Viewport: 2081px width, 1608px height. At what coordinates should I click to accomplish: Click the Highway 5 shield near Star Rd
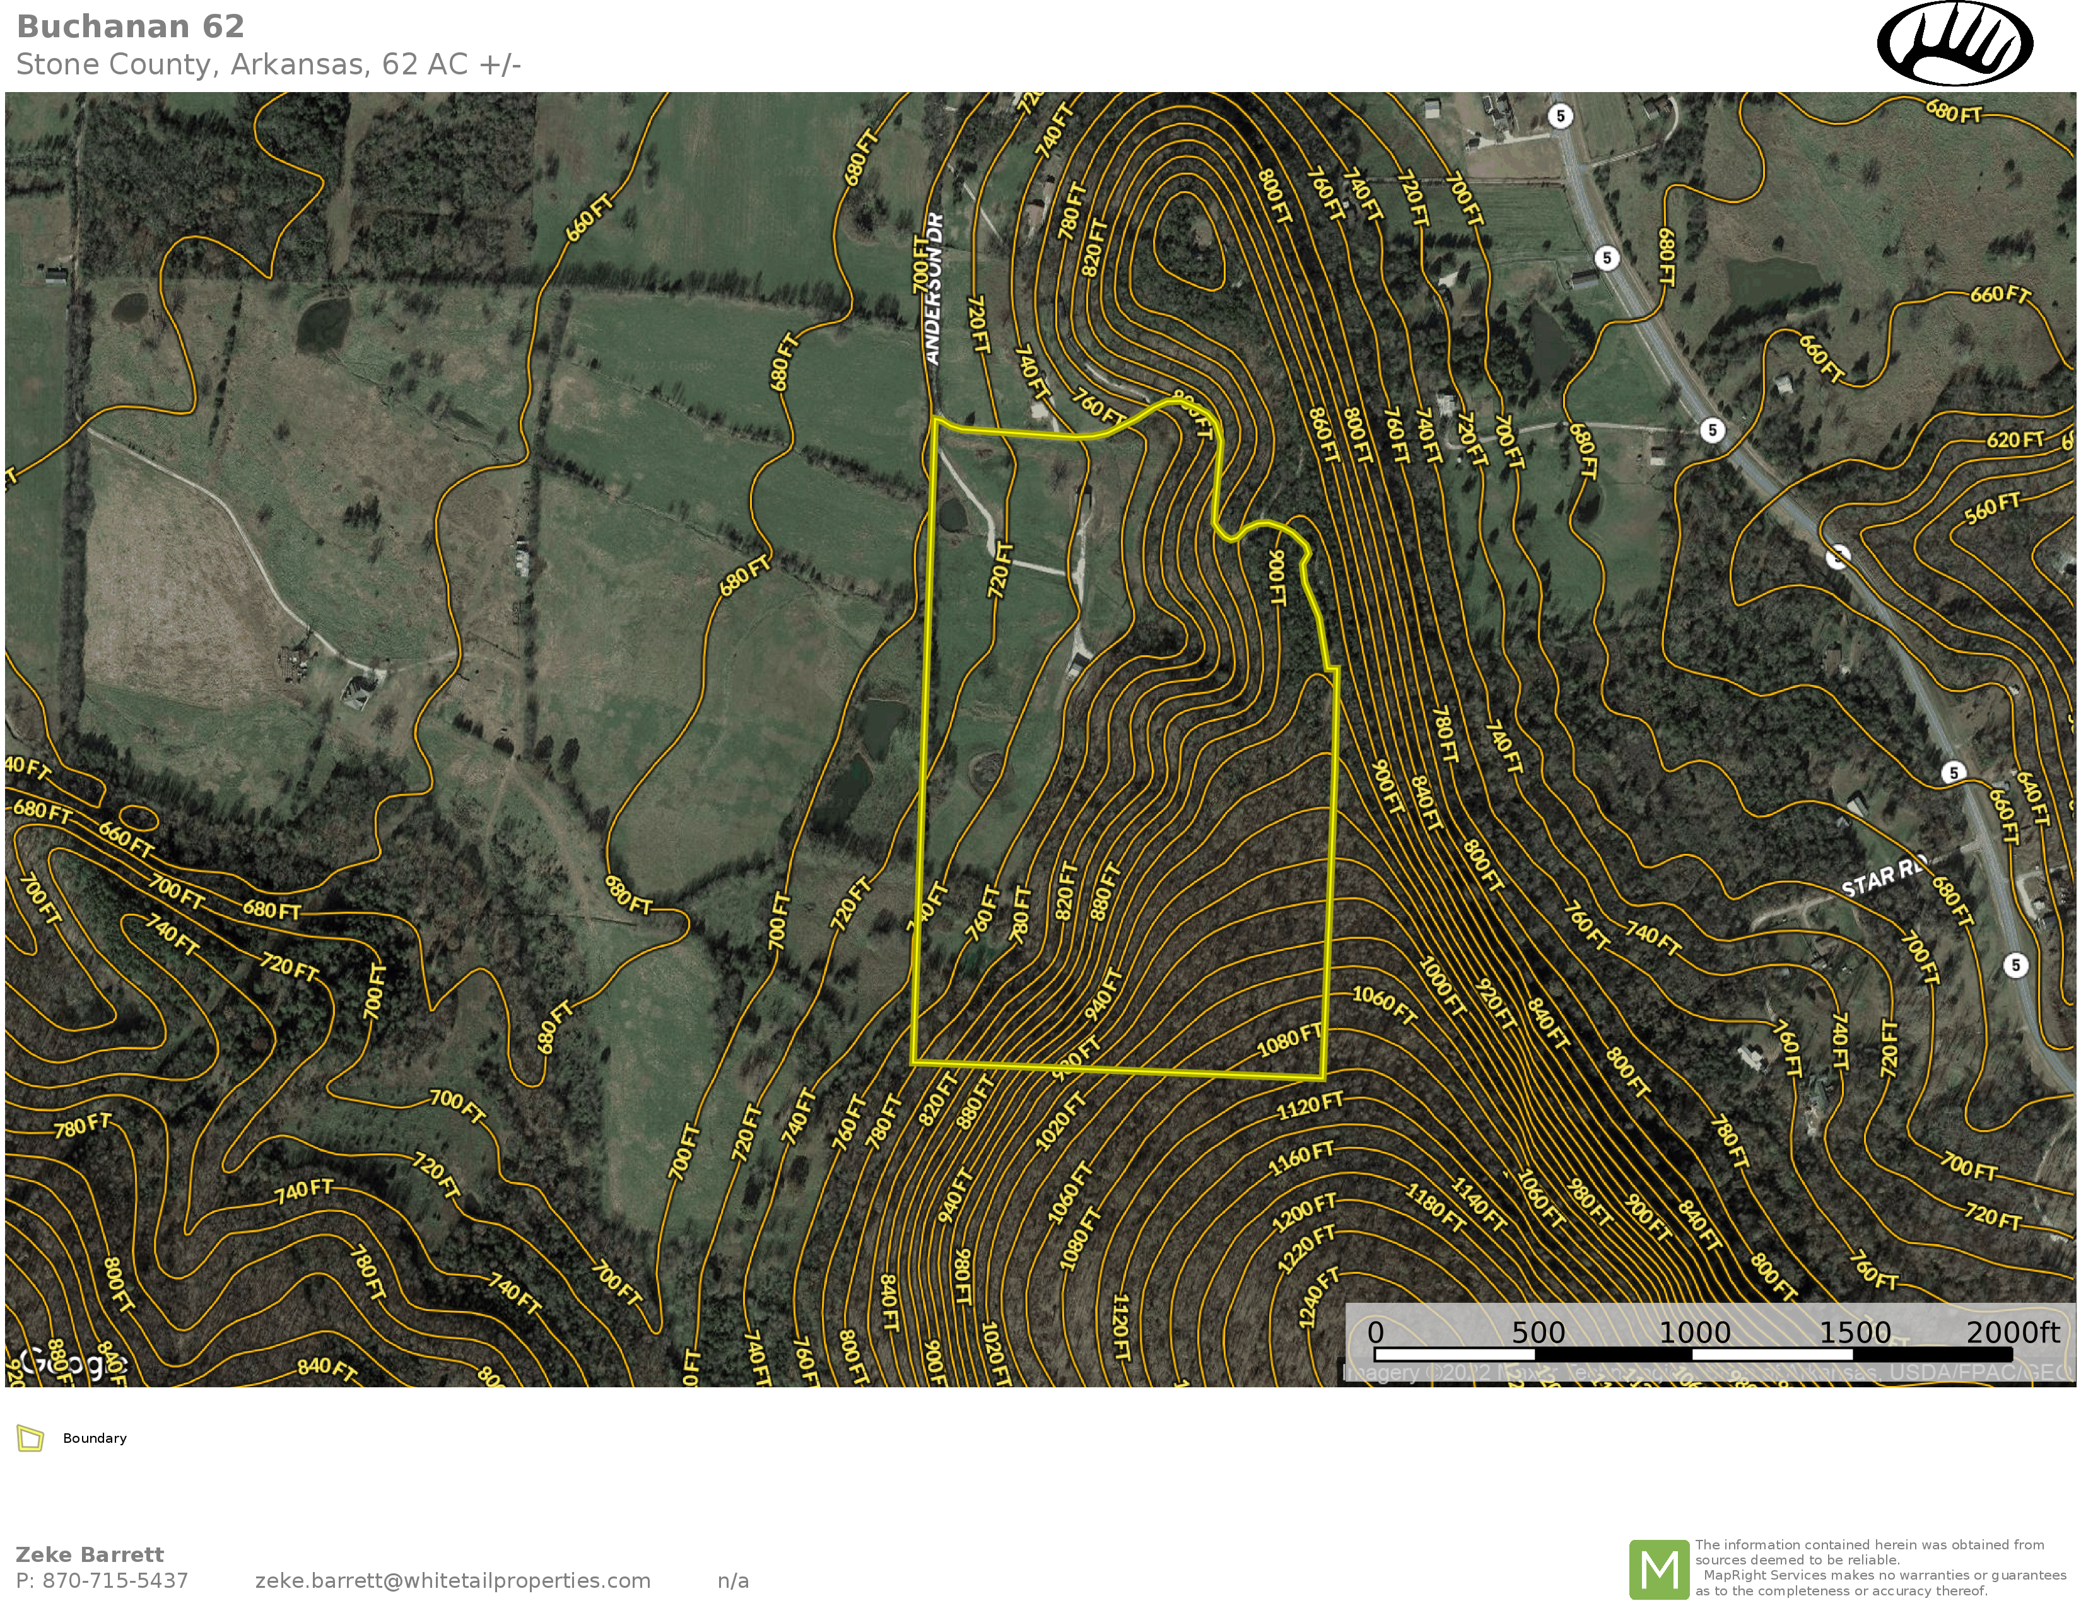click(x=1954, y=772)
